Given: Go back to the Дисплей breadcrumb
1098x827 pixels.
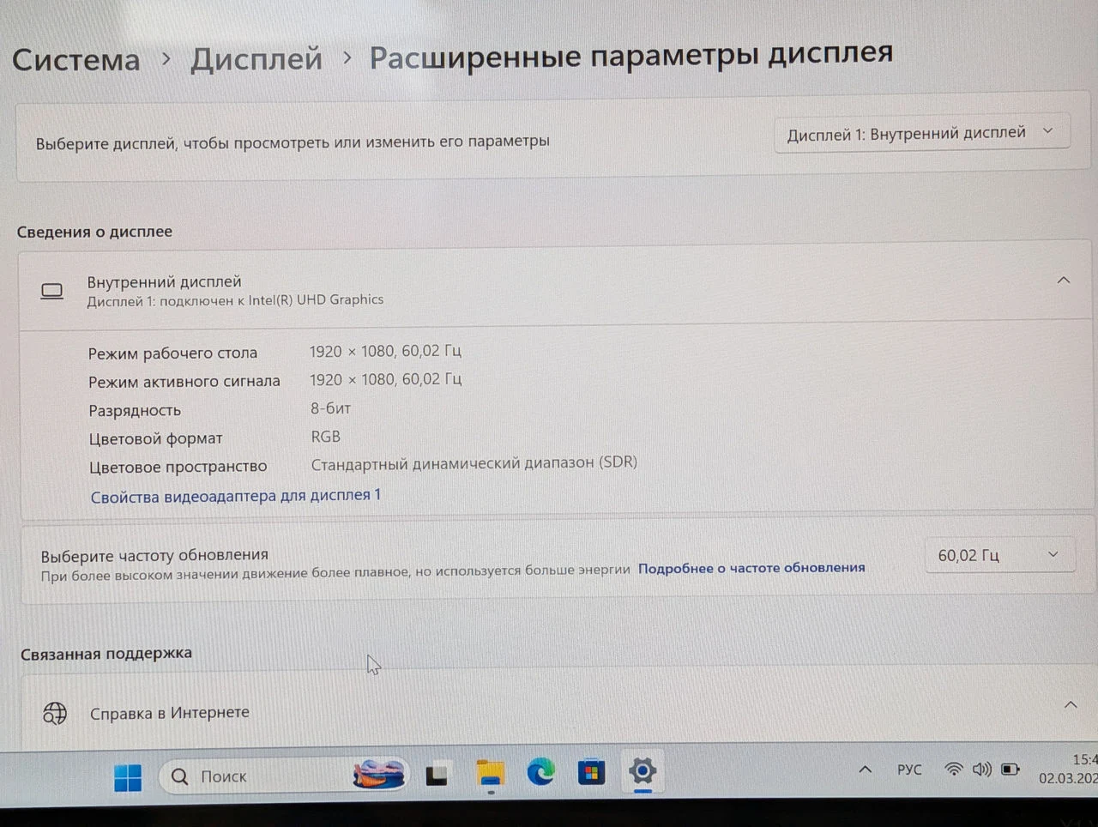Looking at the screenshot, I should (256, 58).
